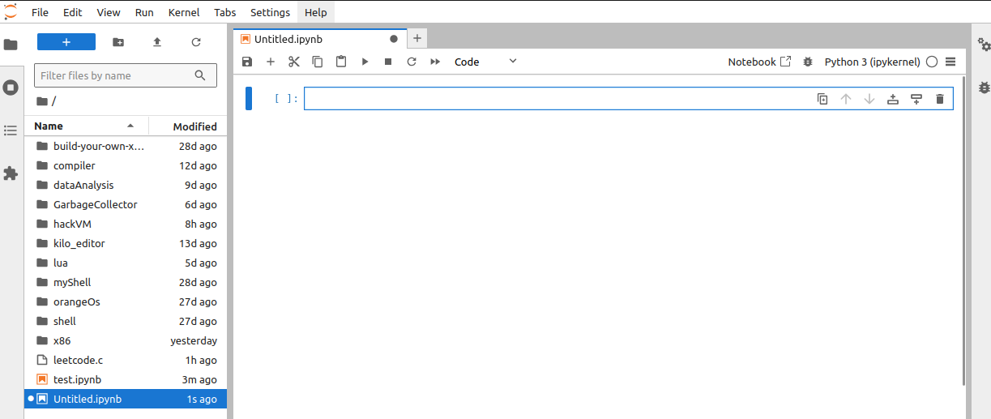This screenshot has height=419, width=991.
Task: Select the leetcode.c file
Action: click(x=126, y=361)
